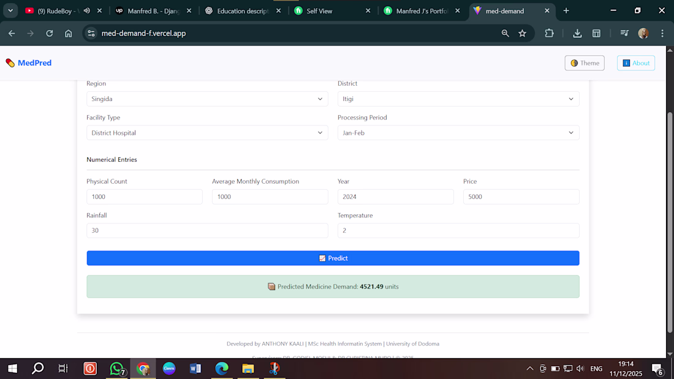
Task: Open the Windows Start menu
Action: [x=12, y=369]
